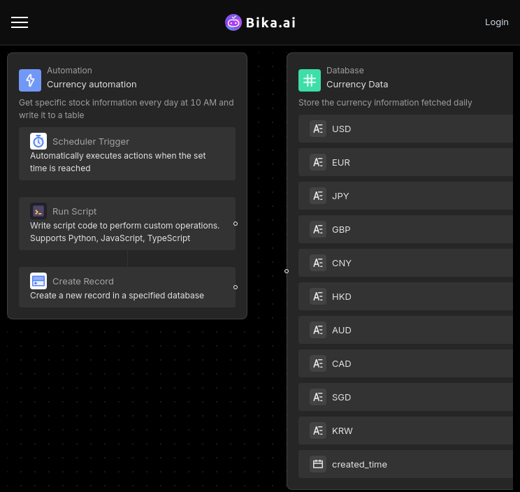Select the Run Script step card

[127, 224]
